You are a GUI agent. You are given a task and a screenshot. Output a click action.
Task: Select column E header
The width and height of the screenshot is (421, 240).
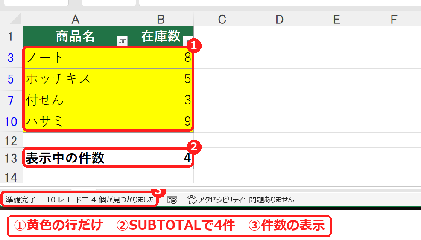(x=337, y=19)
